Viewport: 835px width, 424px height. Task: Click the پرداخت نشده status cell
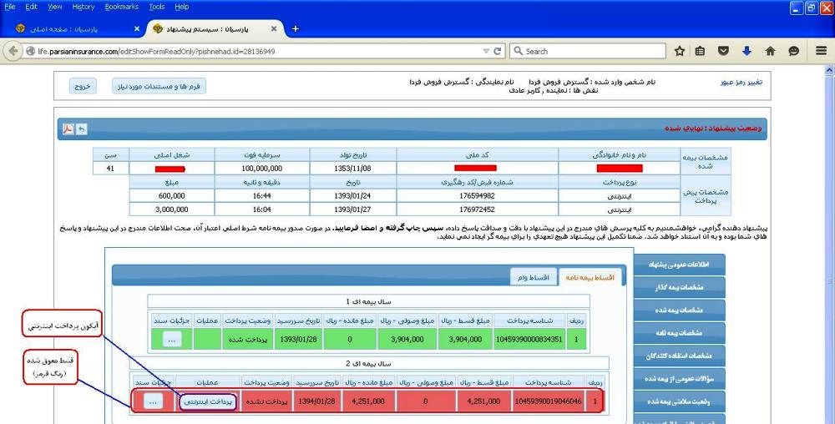266,401
